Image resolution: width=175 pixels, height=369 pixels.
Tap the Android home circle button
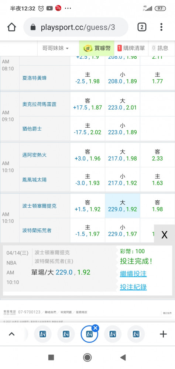[x=87, y=358]
